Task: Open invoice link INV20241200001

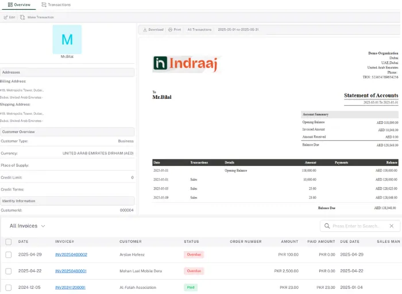Action: (71, 287)
